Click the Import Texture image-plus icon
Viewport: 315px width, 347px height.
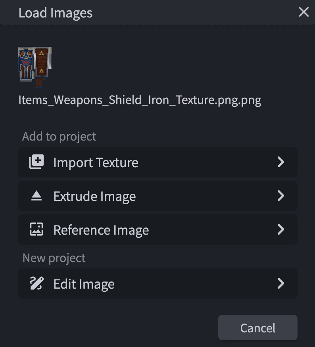coord(36,162)
